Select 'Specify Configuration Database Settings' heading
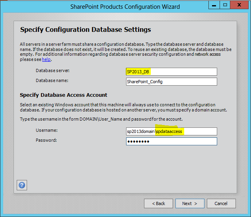 click(86, 29)
